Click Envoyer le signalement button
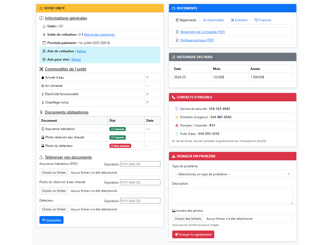The height and width of the screenshot is (245, 328). (x=193, y=235)
